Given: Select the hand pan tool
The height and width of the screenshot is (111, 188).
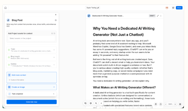Looking at the screenshot, I should point(156,104).
